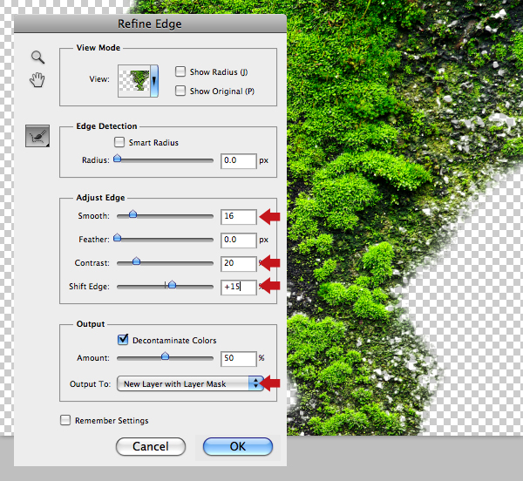Click the Refine Edge dialog title bar
The height and width of the screenshot is (481, 523).
pos(150,24)
